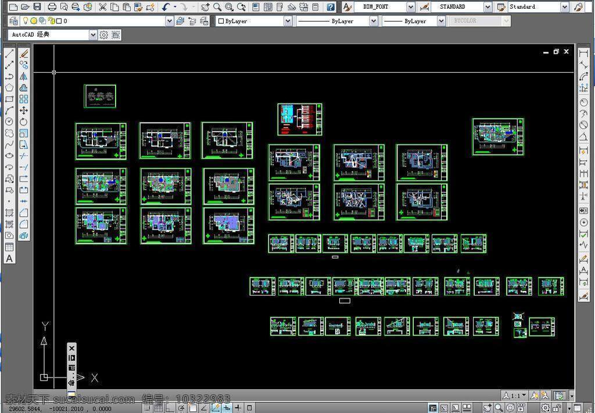This screenshot has height=413, width=595.
Task: Toggle the lightbulb layer on/off icon
Action: coord(26,21)
